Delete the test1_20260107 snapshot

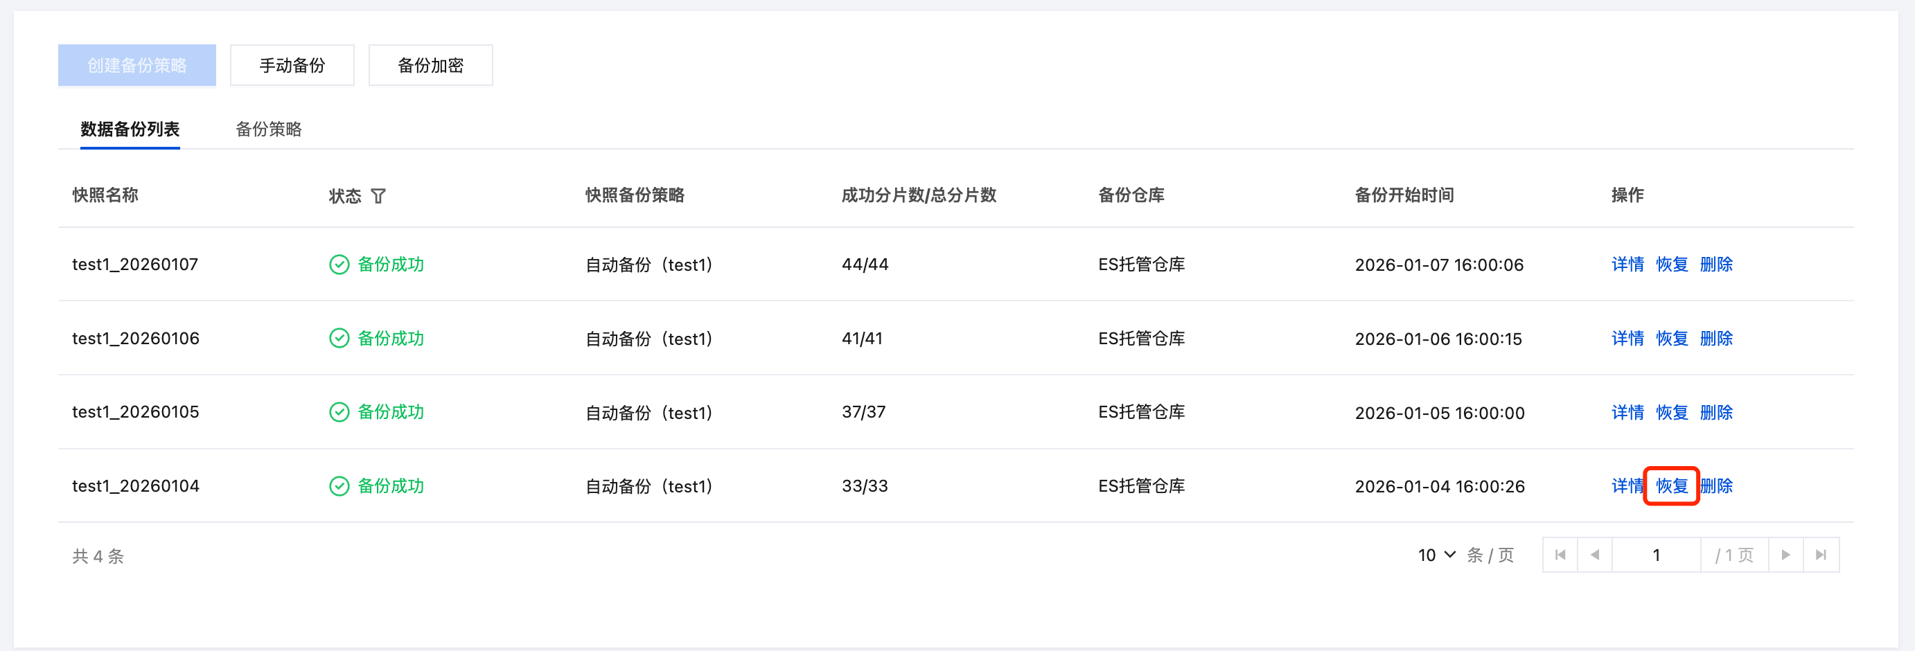1715,265
